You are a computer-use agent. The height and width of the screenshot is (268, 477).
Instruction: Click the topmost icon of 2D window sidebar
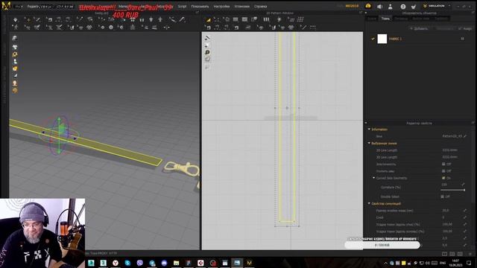(x=207, y=38)
